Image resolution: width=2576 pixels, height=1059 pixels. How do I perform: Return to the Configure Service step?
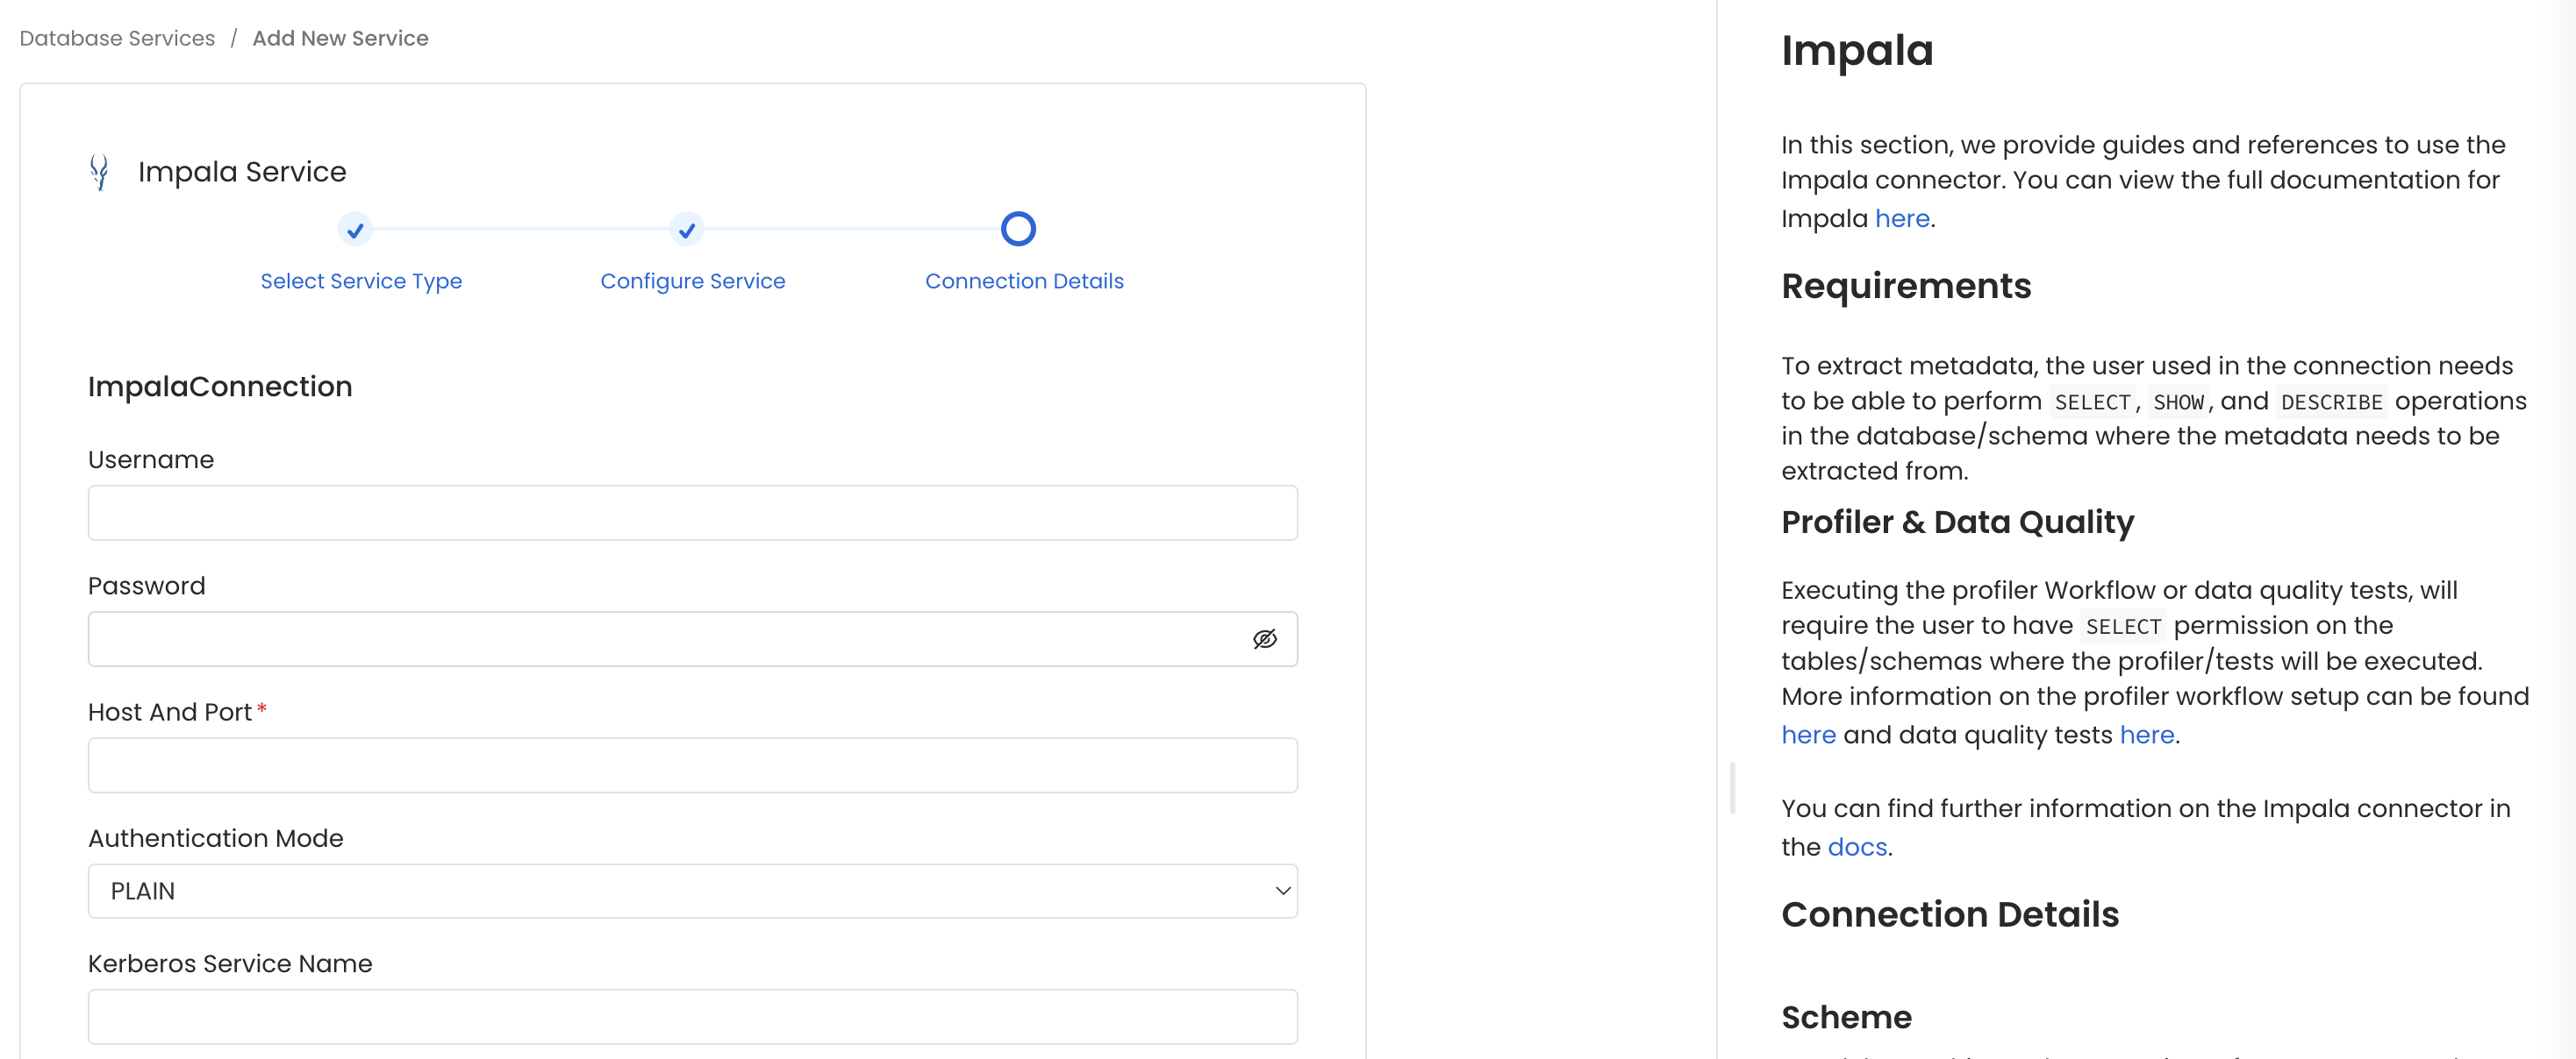(692, 281)
